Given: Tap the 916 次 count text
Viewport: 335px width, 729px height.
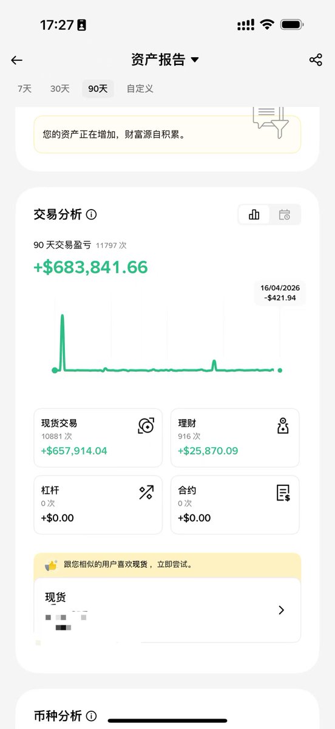Looking at the screenshot, I should (x=189, y=436).
